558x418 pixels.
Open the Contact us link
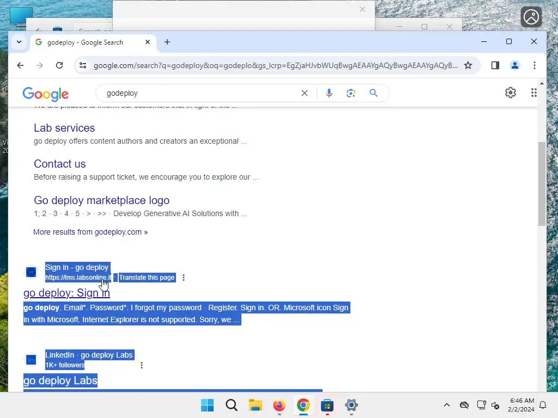pyautogui.click(x=60, y=164)
